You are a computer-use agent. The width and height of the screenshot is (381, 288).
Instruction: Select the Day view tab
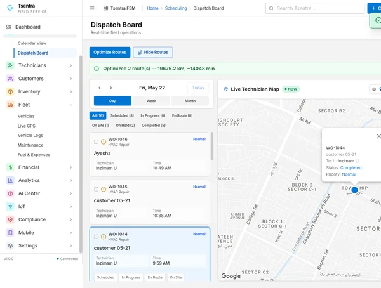click(x=112, y=101)
